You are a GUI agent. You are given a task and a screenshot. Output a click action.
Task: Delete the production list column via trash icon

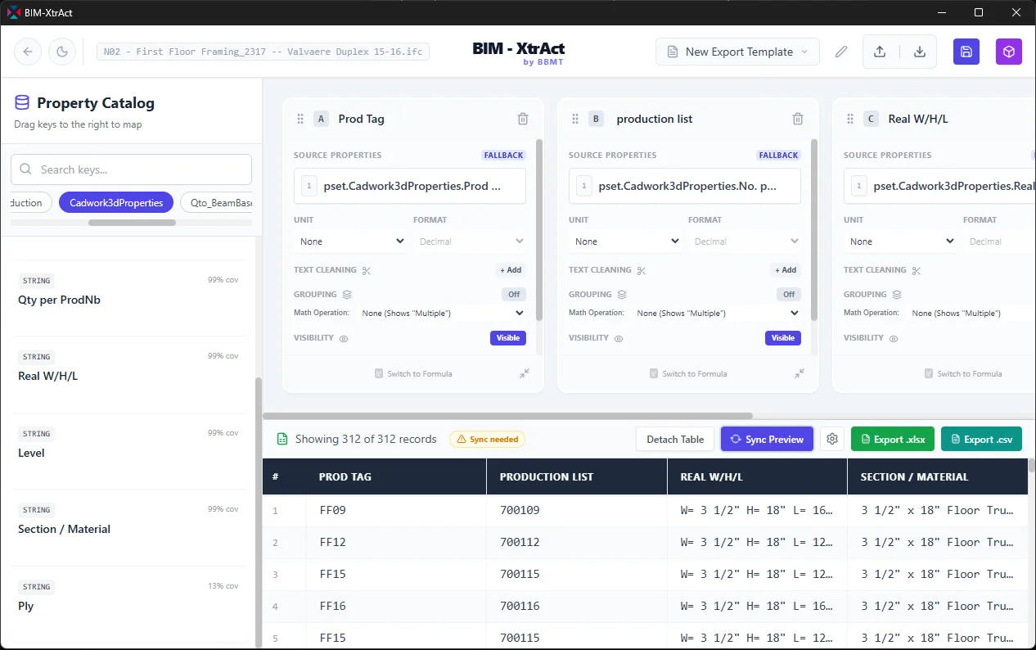click(x=798, y=119)
